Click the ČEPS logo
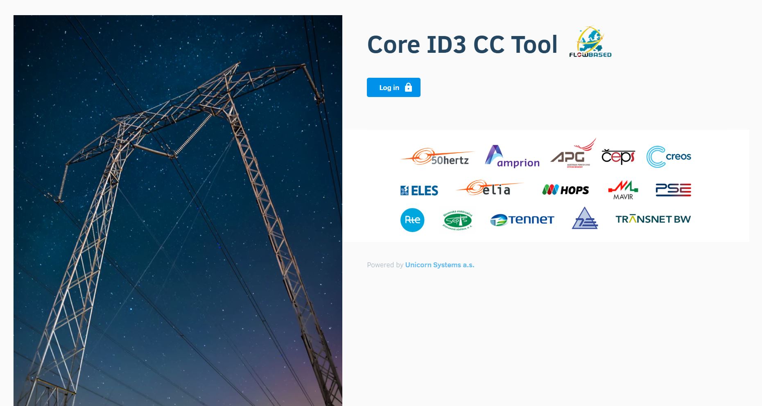 coord(618,156)
